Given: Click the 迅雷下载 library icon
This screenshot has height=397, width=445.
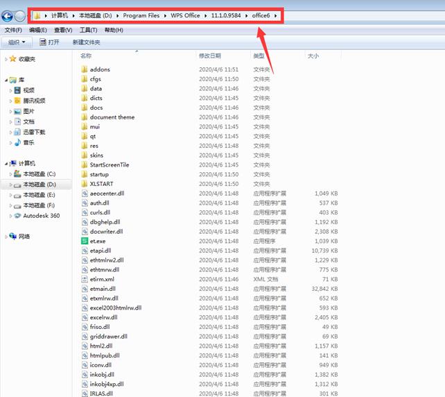Looking at the screenshot, I should 17,132.
